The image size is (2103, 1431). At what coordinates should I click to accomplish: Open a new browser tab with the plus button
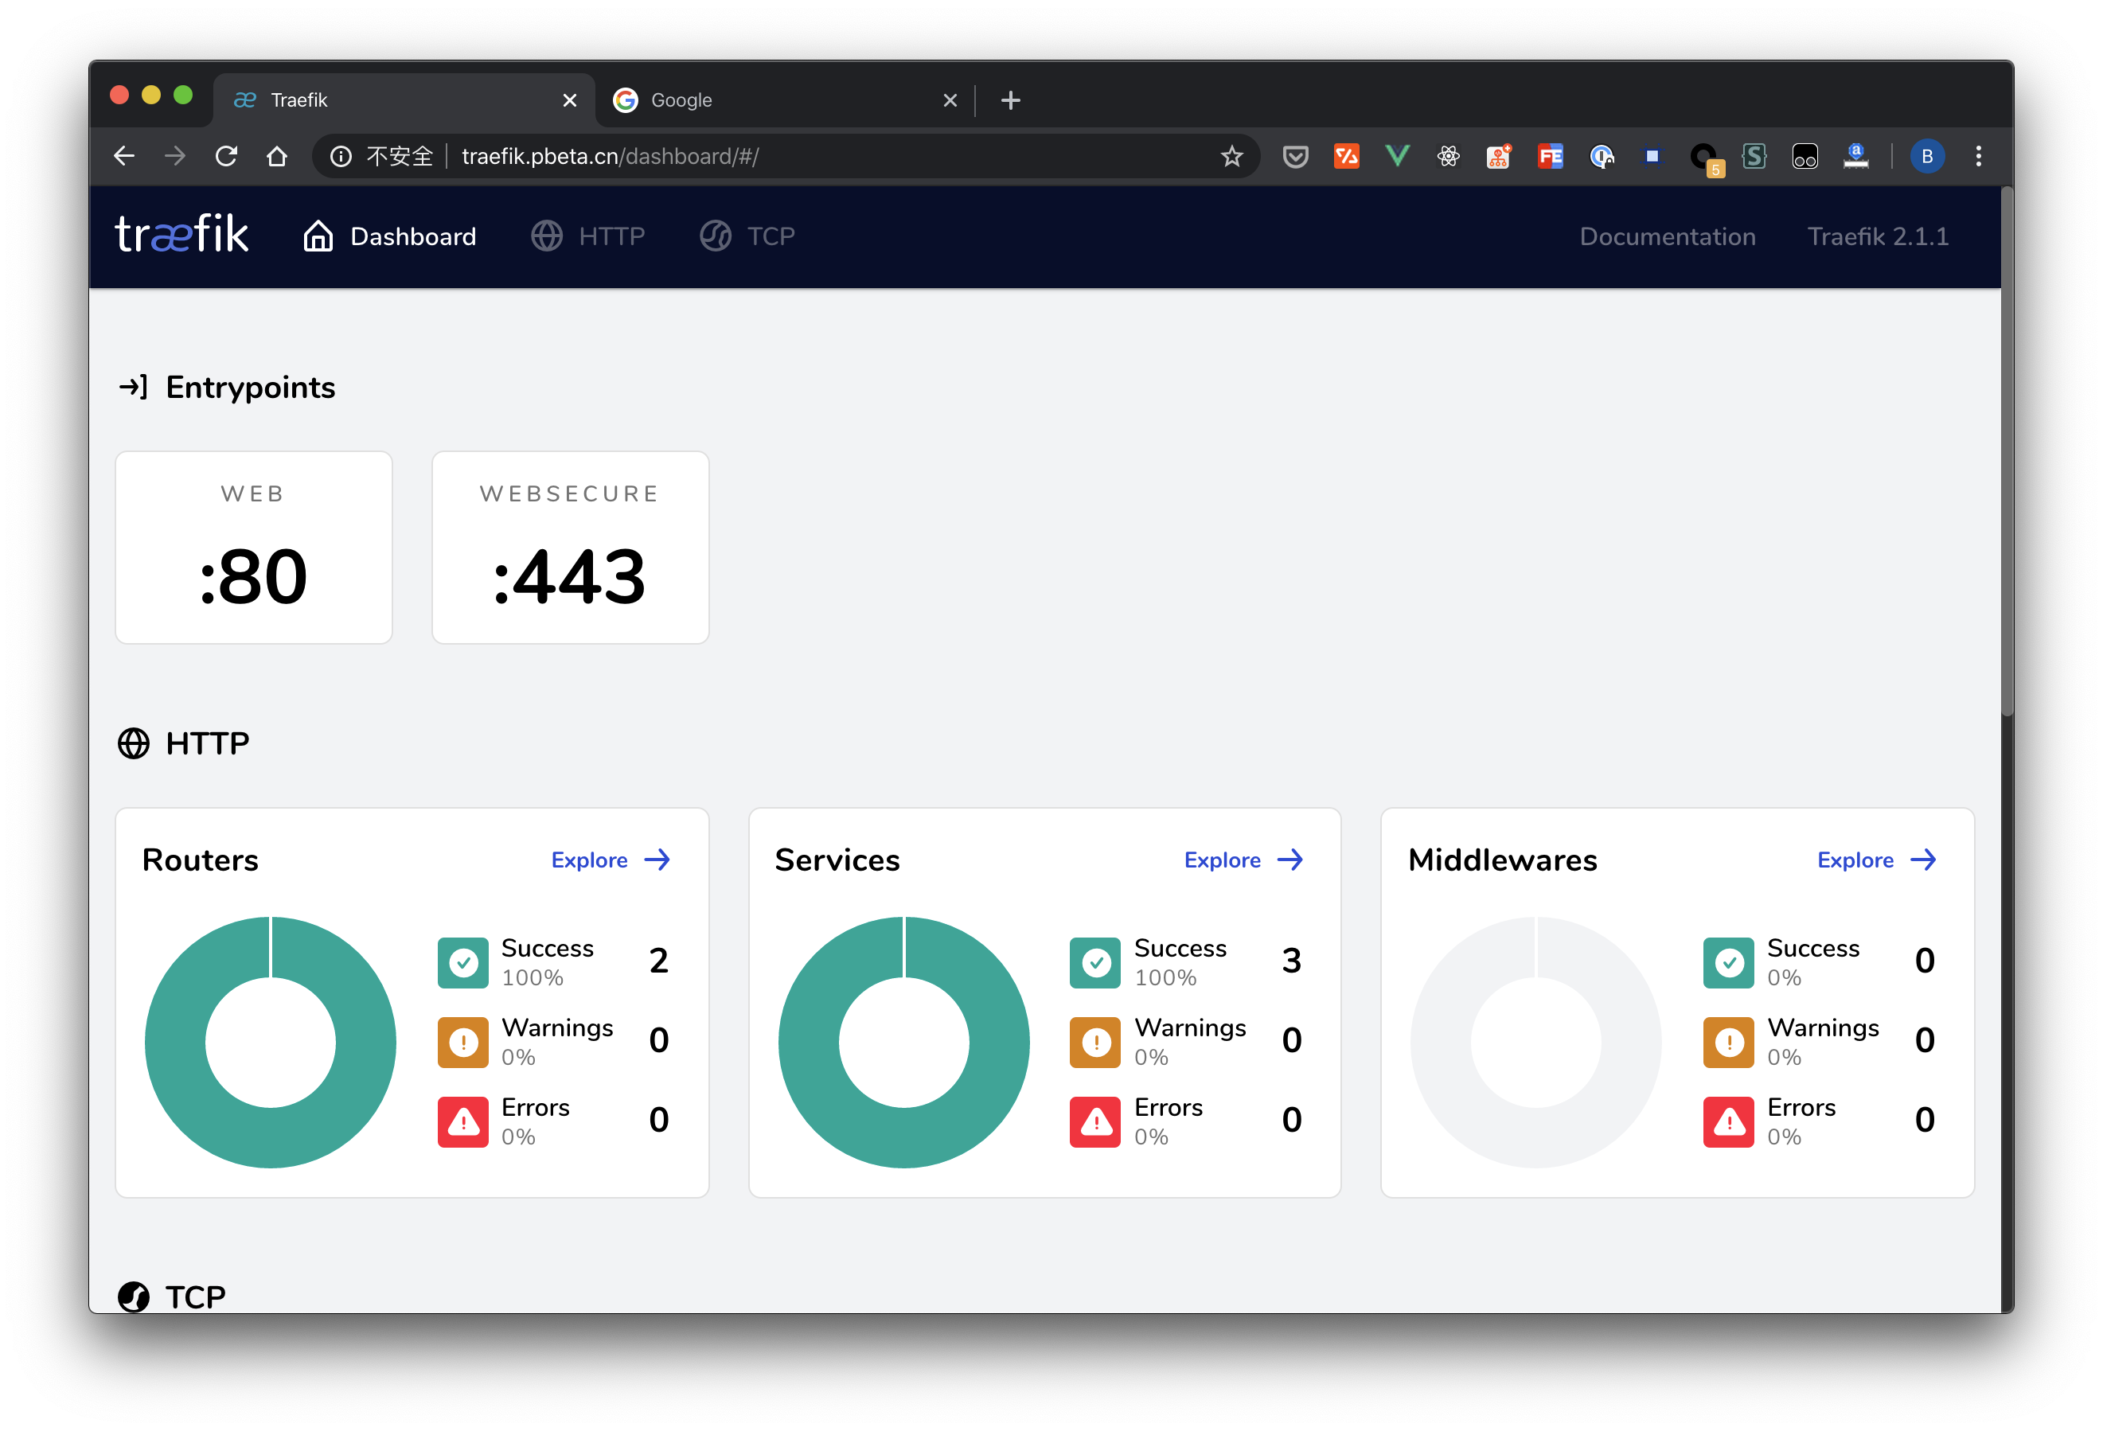click(x=1011, y=99)
